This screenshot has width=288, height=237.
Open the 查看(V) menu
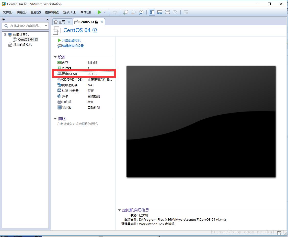(36, 12)
